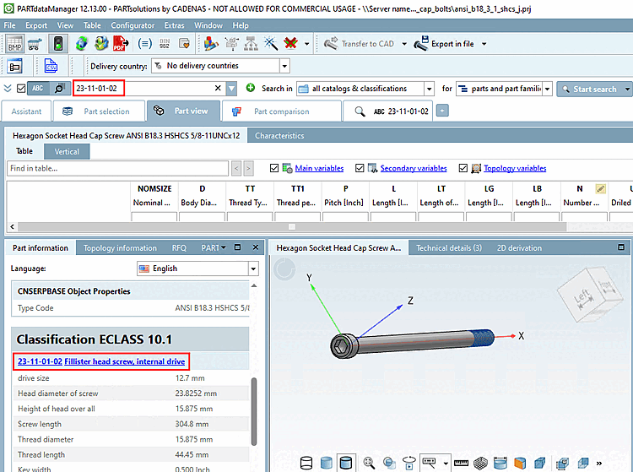Click the BMP export toolbar icon
This screenshot has height=472, width=633.
[x=14, y=44]
